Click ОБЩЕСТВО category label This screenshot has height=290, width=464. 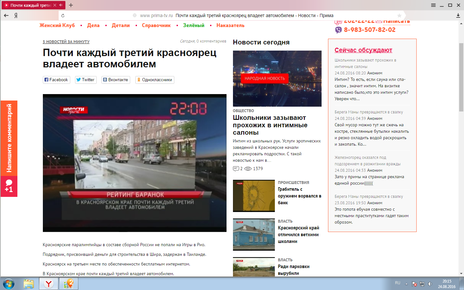pos(243,111)
